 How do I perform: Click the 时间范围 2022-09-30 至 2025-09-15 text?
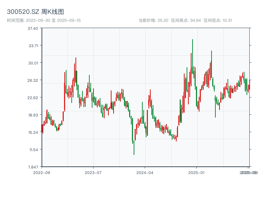click(x=44, y=20)
